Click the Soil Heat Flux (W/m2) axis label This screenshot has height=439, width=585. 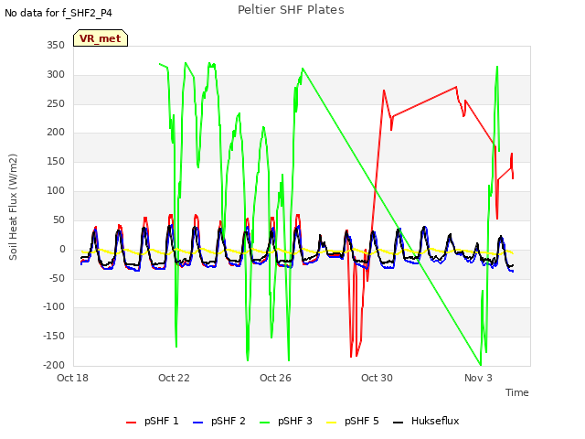click(x=13, y=207)
